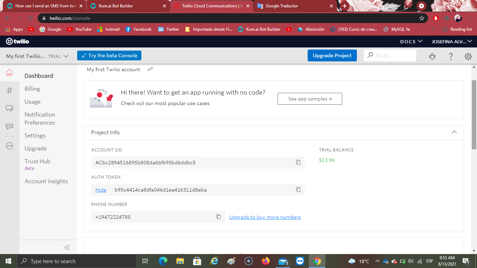Open the Chrome tab search dropdown
The height and width of the screenshot is (268, 477).
click(x=422, y=6)
